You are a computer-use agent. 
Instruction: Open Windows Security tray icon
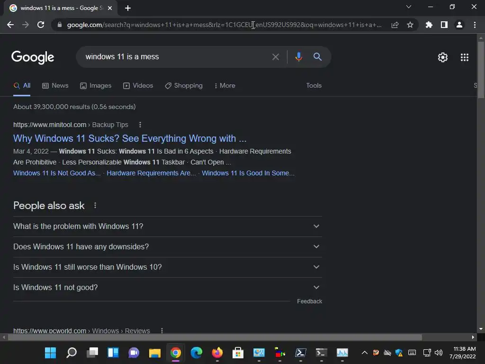pos(399,353)
